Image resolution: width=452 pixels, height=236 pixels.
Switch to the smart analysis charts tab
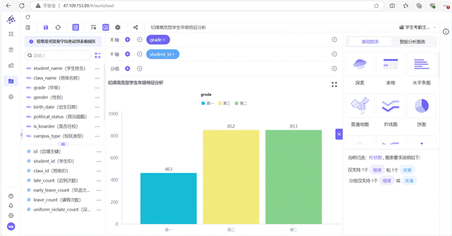coord(412,42)
